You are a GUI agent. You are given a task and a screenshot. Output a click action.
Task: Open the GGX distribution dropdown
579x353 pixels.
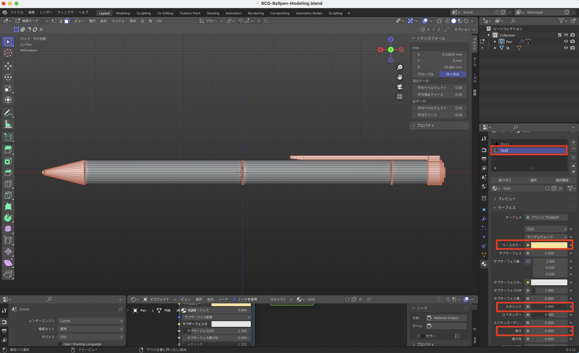tap(546, 229)
